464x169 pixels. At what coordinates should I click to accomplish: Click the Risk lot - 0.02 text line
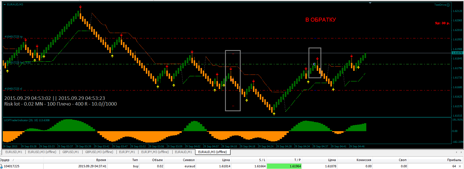pyautogui.click(x=60, y=104)
